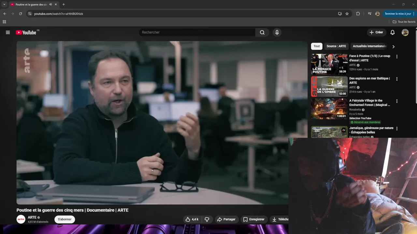This screenshot has width=417, height=234.
Task: Open a new browser tab
Action: [64, 5]
